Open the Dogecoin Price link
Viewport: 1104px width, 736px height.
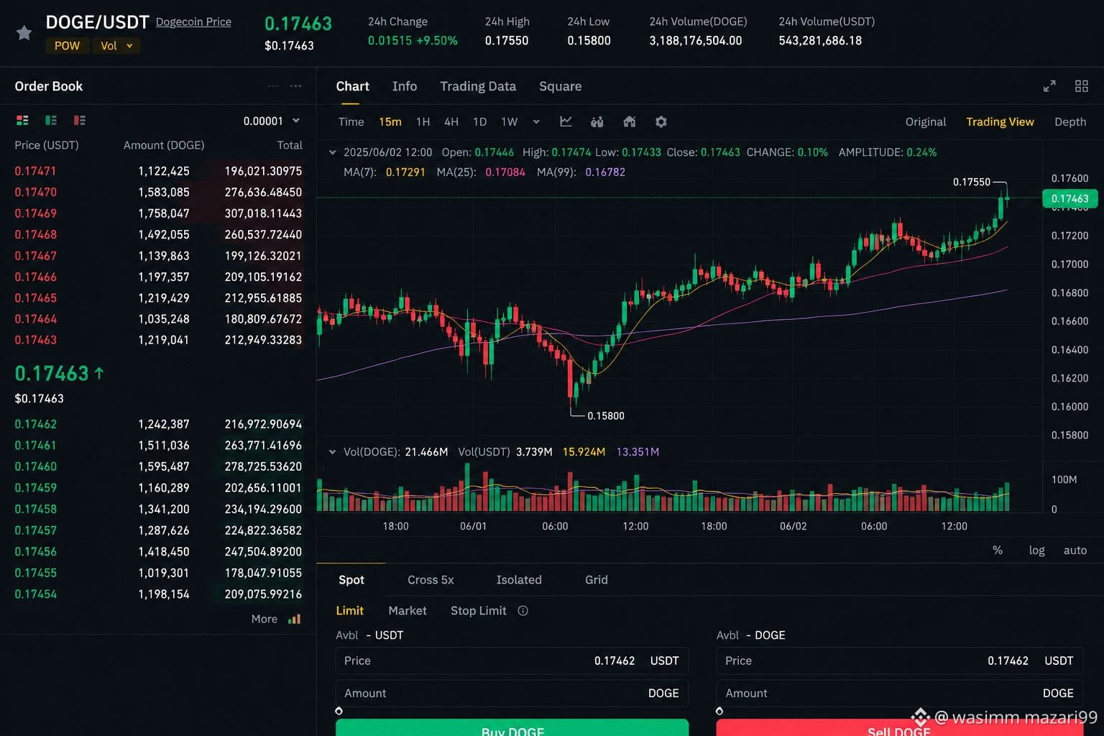(193, 22)
